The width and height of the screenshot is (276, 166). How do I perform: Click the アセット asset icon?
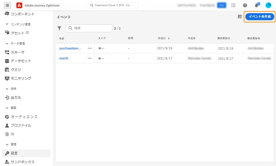7,32
